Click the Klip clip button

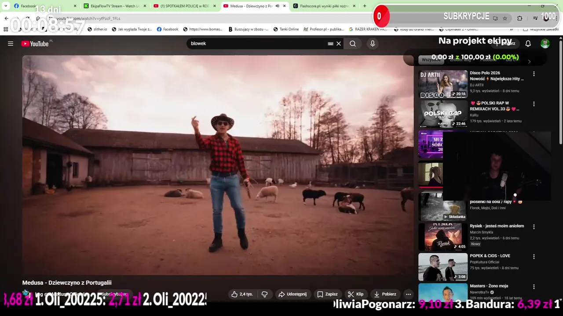(x=355, y=294)
